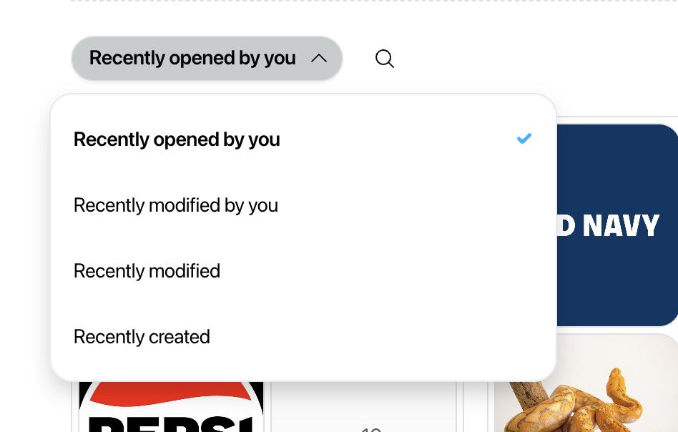Collapse the sort dropdown chevron
Image resolution: width=678 pixels, height=432 pixels.
pos(319,59)
